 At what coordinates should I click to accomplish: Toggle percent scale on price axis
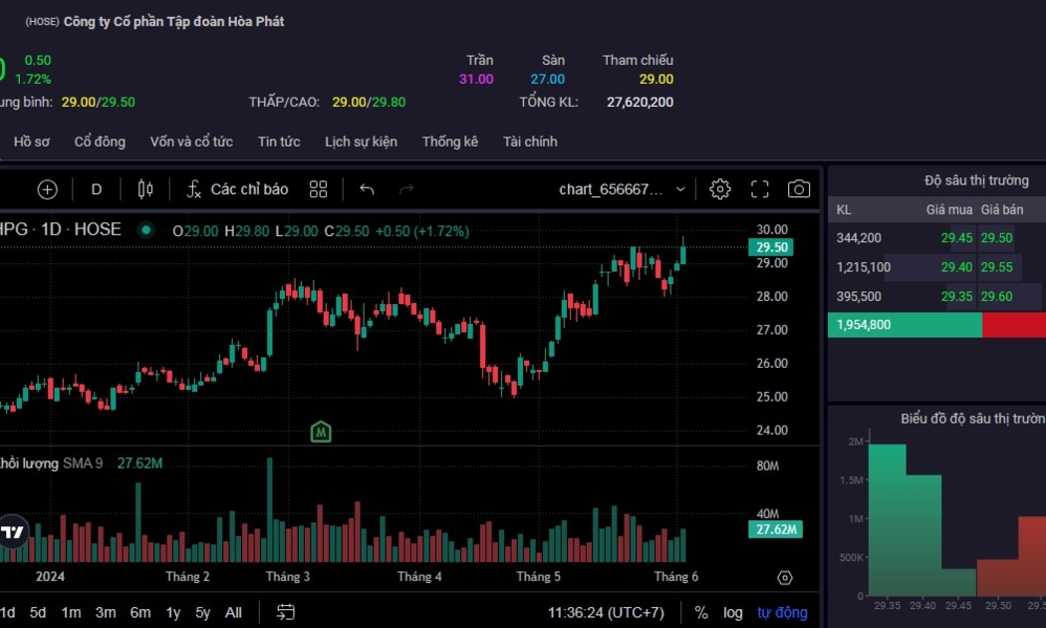[x=701, y=612]
